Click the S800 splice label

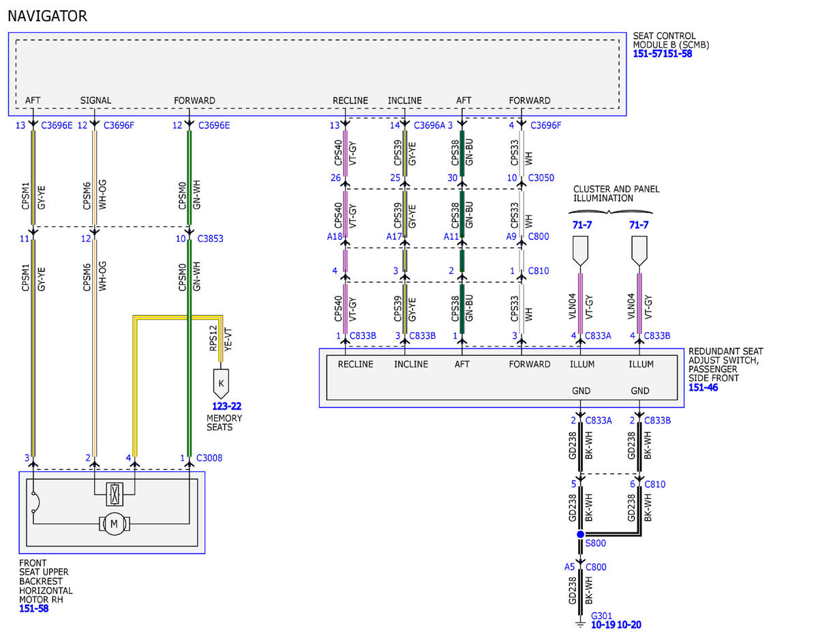click(x=595, y=543)
